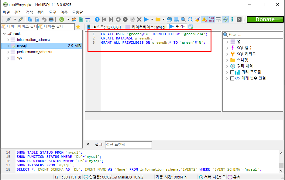Expand the SQL 함수 helper node
Screen dimensions: 285x180
tap(227, 48)
